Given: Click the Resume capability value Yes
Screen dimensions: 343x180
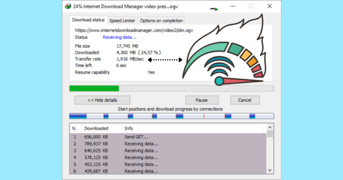Looking at the screenshot, I should click(151, 73).
